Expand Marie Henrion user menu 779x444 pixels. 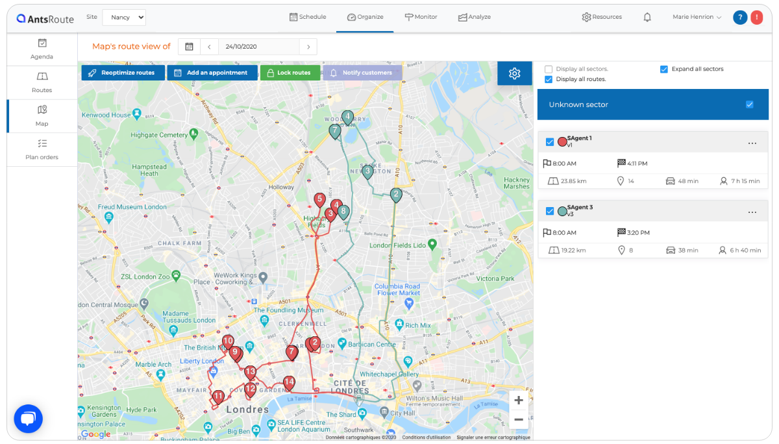(x=697, y=18)
